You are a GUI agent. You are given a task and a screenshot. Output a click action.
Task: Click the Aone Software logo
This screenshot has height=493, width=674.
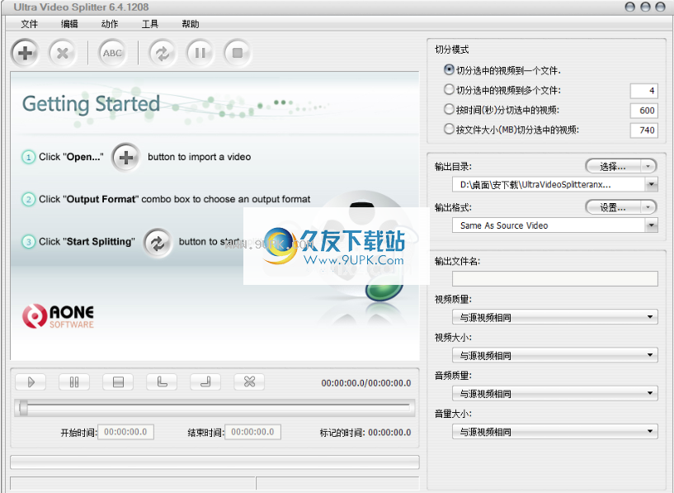(58, 316)
